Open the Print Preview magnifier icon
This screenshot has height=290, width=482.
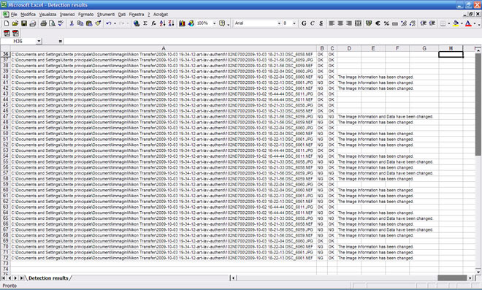(52, 23)
